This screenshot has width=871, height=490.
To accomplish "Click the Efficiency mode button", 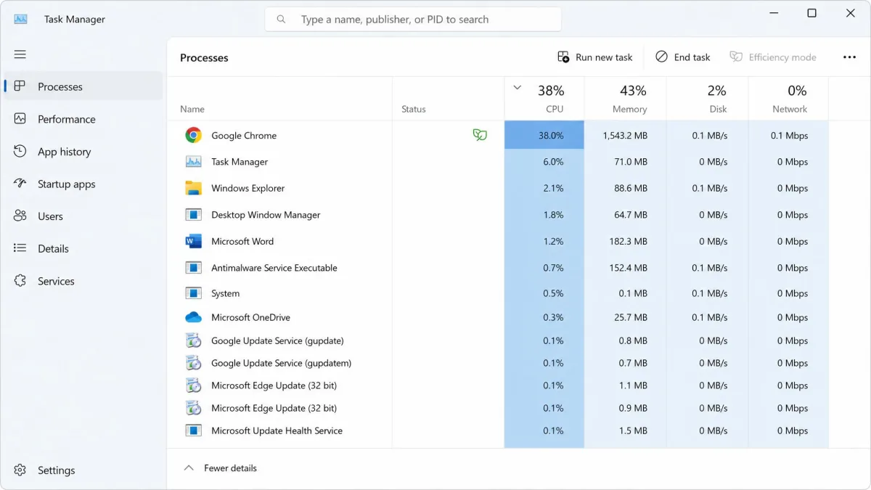I will click(773, 57).
